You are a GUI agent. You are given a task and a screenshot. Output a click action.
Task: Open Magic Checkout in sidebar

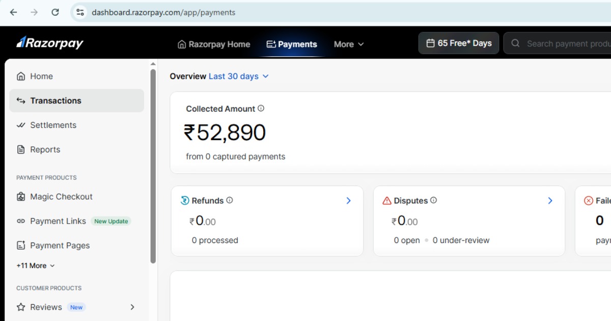coord(76,197)
